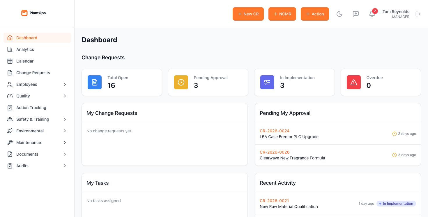Click the logout arrow icon

coord(418,14)
